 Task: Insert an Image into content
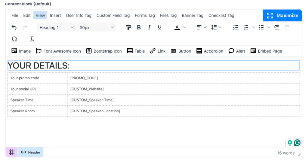(21, 51)
